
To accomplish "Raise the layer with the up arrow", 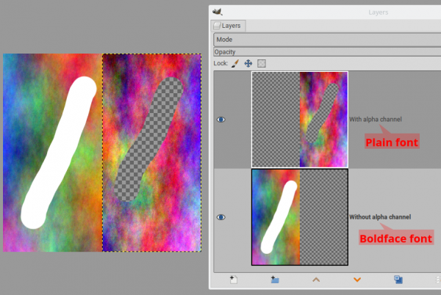I will coord(316,280).
